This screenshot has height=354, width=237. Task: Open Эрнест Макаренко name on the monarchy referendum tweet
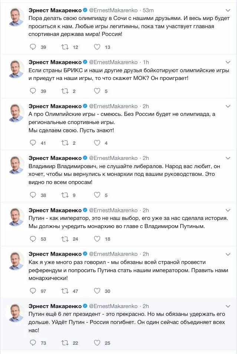coord(55,254)
